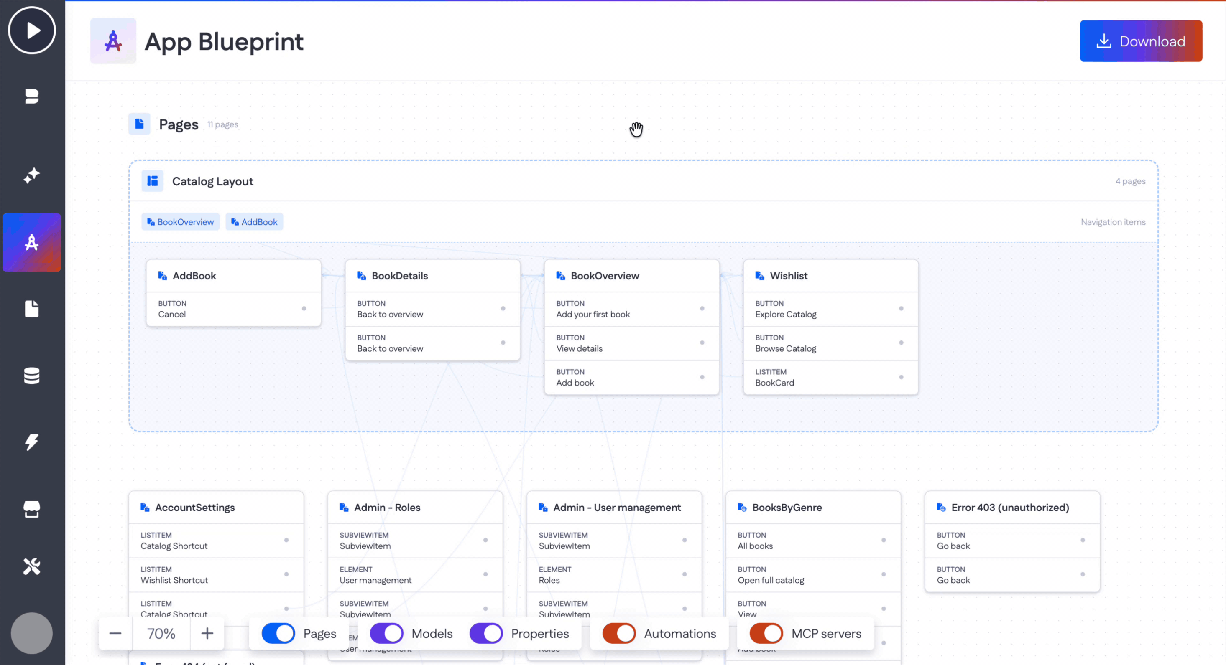The height and width of the screenshot is (665, 1226).
Task: Click the BooksByGenre card page icon
Action: click(x=743, y=507)
